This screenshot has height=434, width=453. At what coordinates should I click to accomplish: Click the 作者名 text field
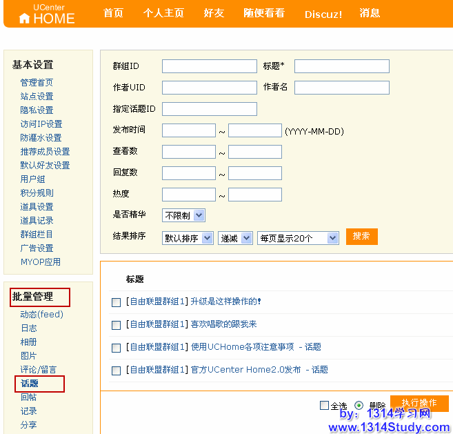[x=341, y=88]
